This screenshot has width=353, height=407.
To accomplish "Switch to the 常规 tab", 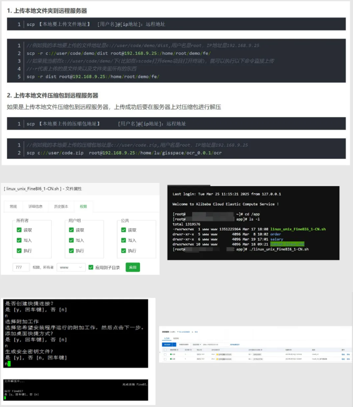I will tap(13, 207).
